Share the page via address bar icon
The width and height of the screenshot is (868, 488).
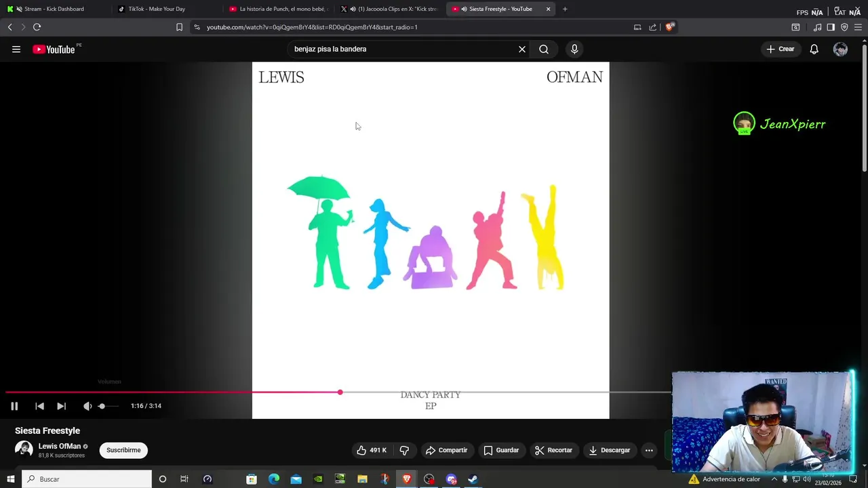click(x=652, y=27)
